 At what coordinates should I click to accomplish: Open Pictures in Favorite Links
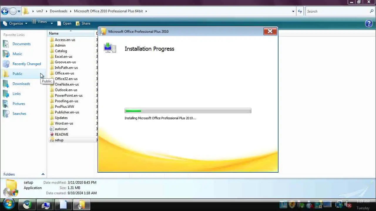[19, 104]
